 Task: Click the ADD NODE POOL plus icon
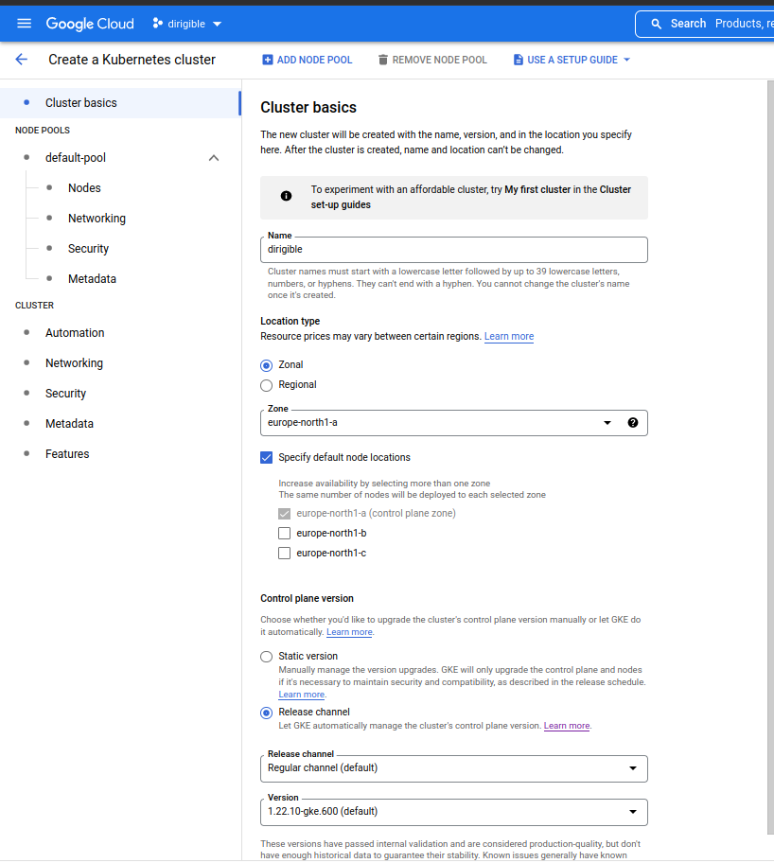click(x=268, y=60)
